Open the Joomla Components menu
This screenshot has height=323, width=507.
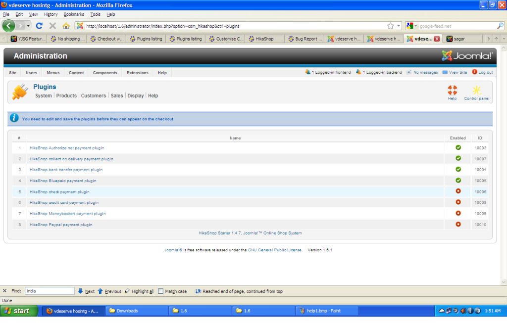click(105, 73)
